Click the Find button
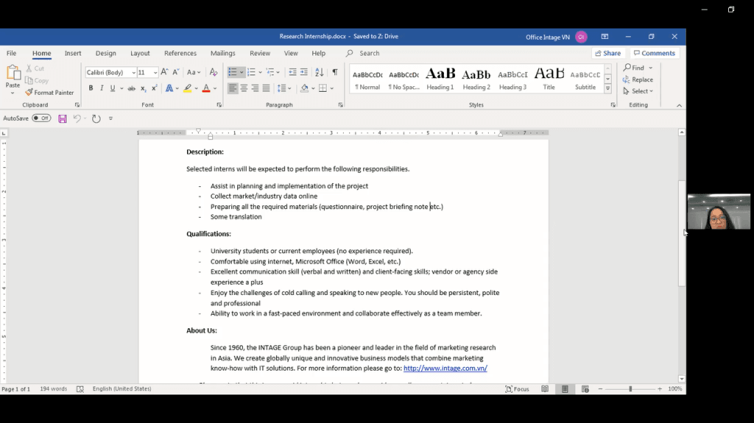The width and height of the screenshot is (754, 423). point(634,68)
